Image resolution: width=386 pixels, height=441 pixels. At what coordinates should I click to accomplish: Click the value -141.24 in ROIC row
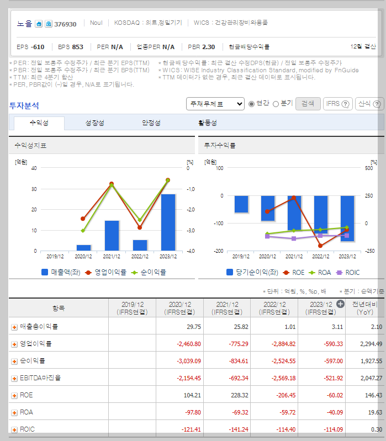(239, 429)
